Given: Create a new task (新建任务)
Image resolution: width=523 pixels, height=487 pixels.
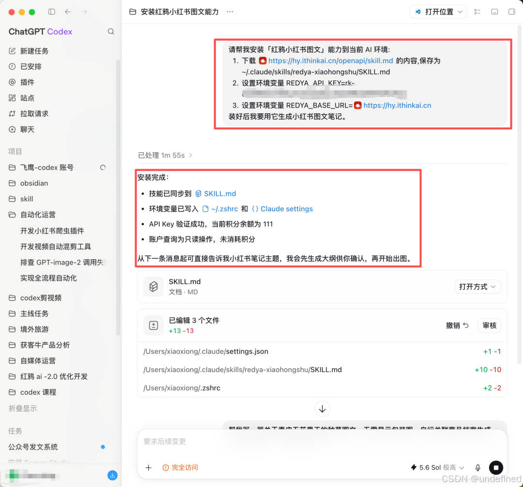Looking at the screenshot, I should coord(29,51).
